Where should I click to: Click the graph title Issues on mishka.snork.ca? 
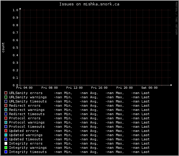click(89, 4)
